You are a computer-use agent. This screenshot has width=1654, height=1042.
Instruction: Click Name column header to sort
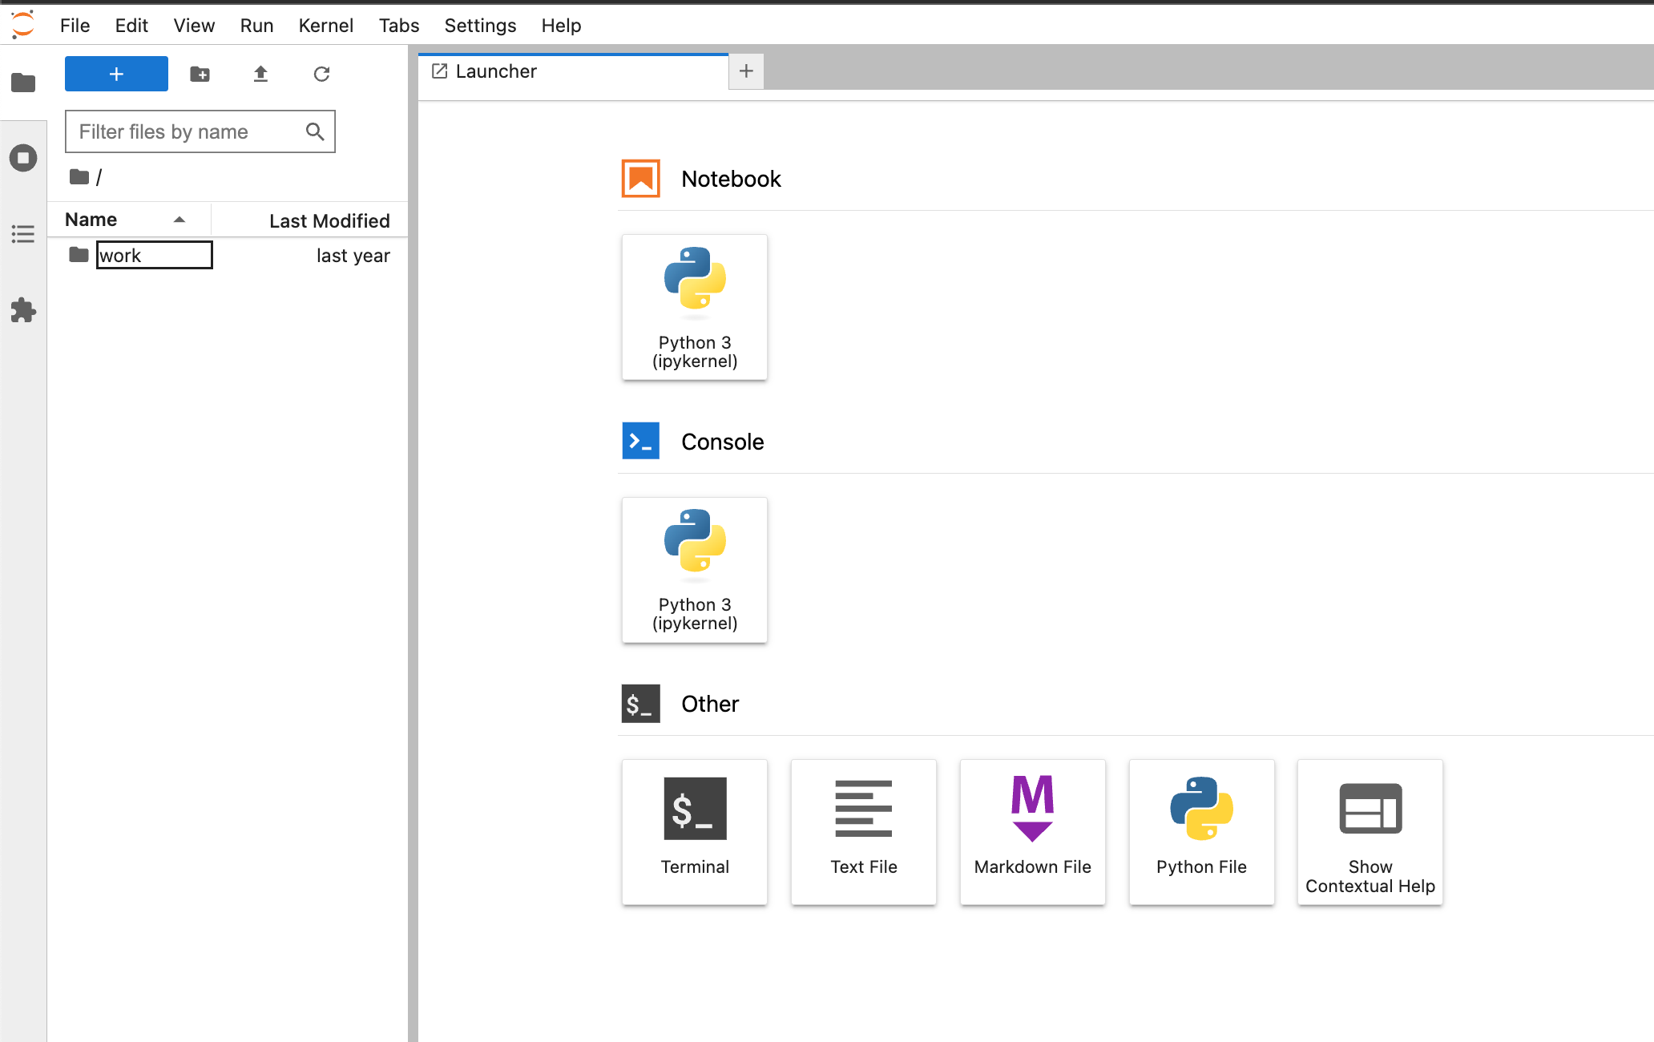[x=123, y=220]
